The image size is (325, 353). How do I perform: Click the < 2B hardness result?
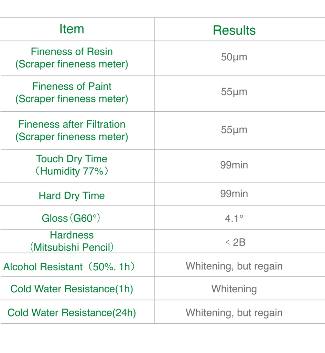(x=235, y=242)
